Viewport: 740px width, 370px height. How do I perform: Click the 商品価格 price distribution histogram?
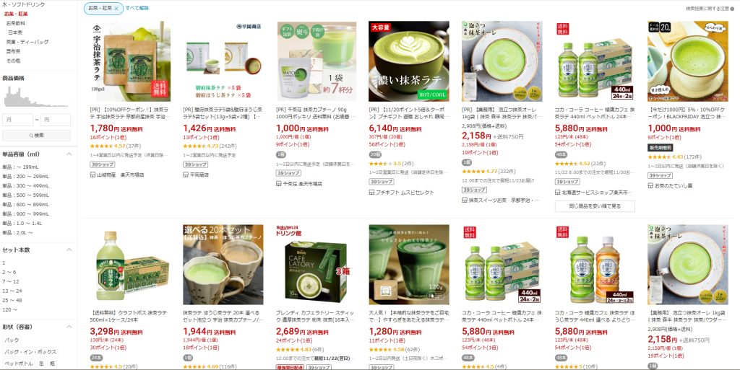[x=36, y=97]
